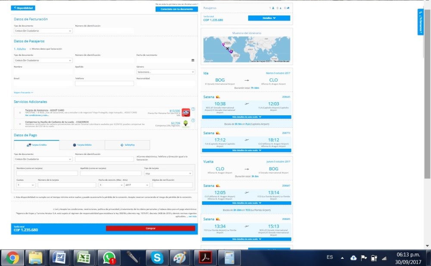The width and height of the screenshot is (431, 266).
Task: Select the SafetyPay payment tab
Action: click(x=127, y=145)
